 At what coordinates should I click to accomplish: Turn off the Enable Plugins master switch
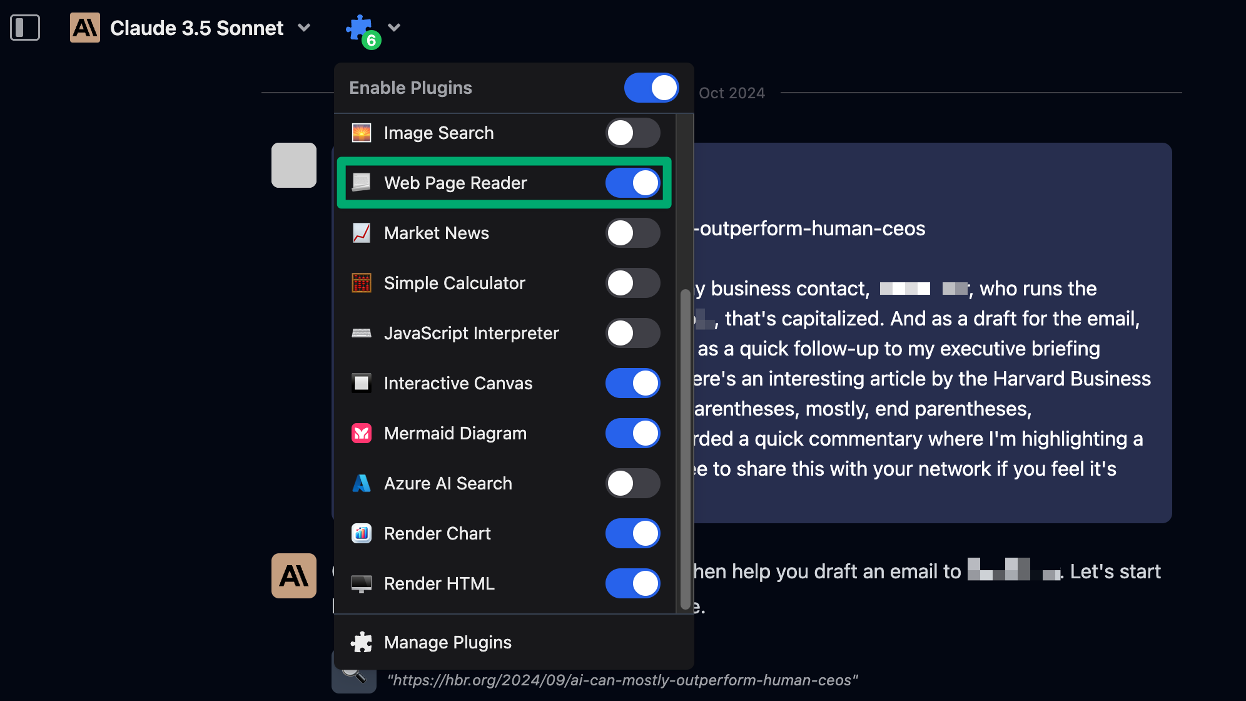pos(651,88)
